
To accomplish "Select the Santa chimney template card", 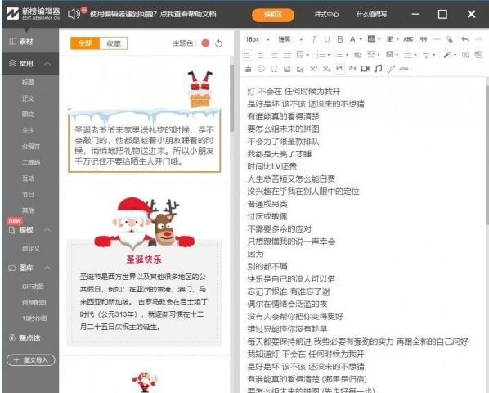I will 145,121.
